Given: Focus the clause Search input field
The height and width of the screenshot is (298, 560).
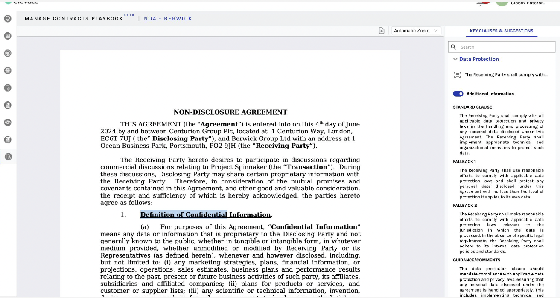Looking at the screenshot, I should pyautogui.click(x=502, y=47).
